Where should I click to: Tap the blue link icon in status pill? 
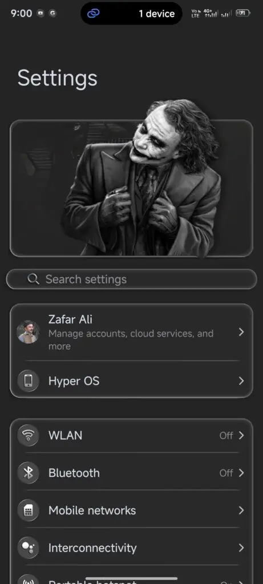[93, 14]
